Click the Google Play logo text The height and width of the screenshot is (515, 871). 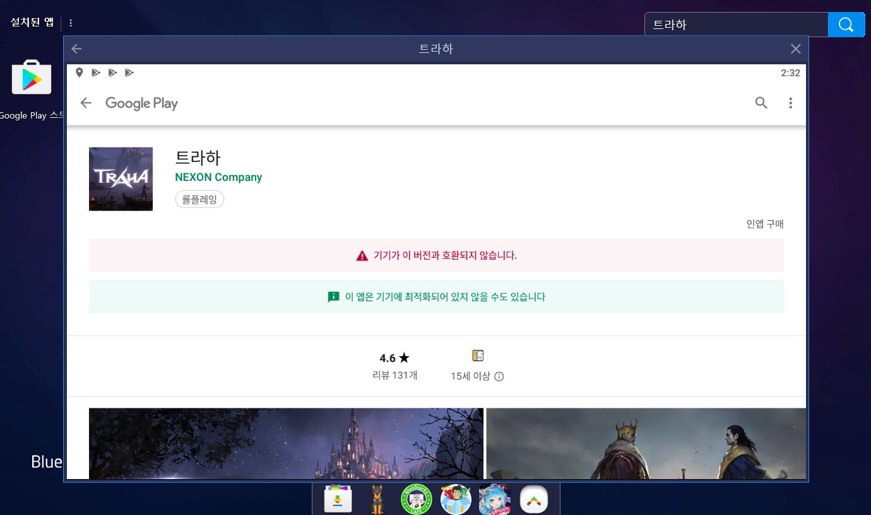click(141, 103)
